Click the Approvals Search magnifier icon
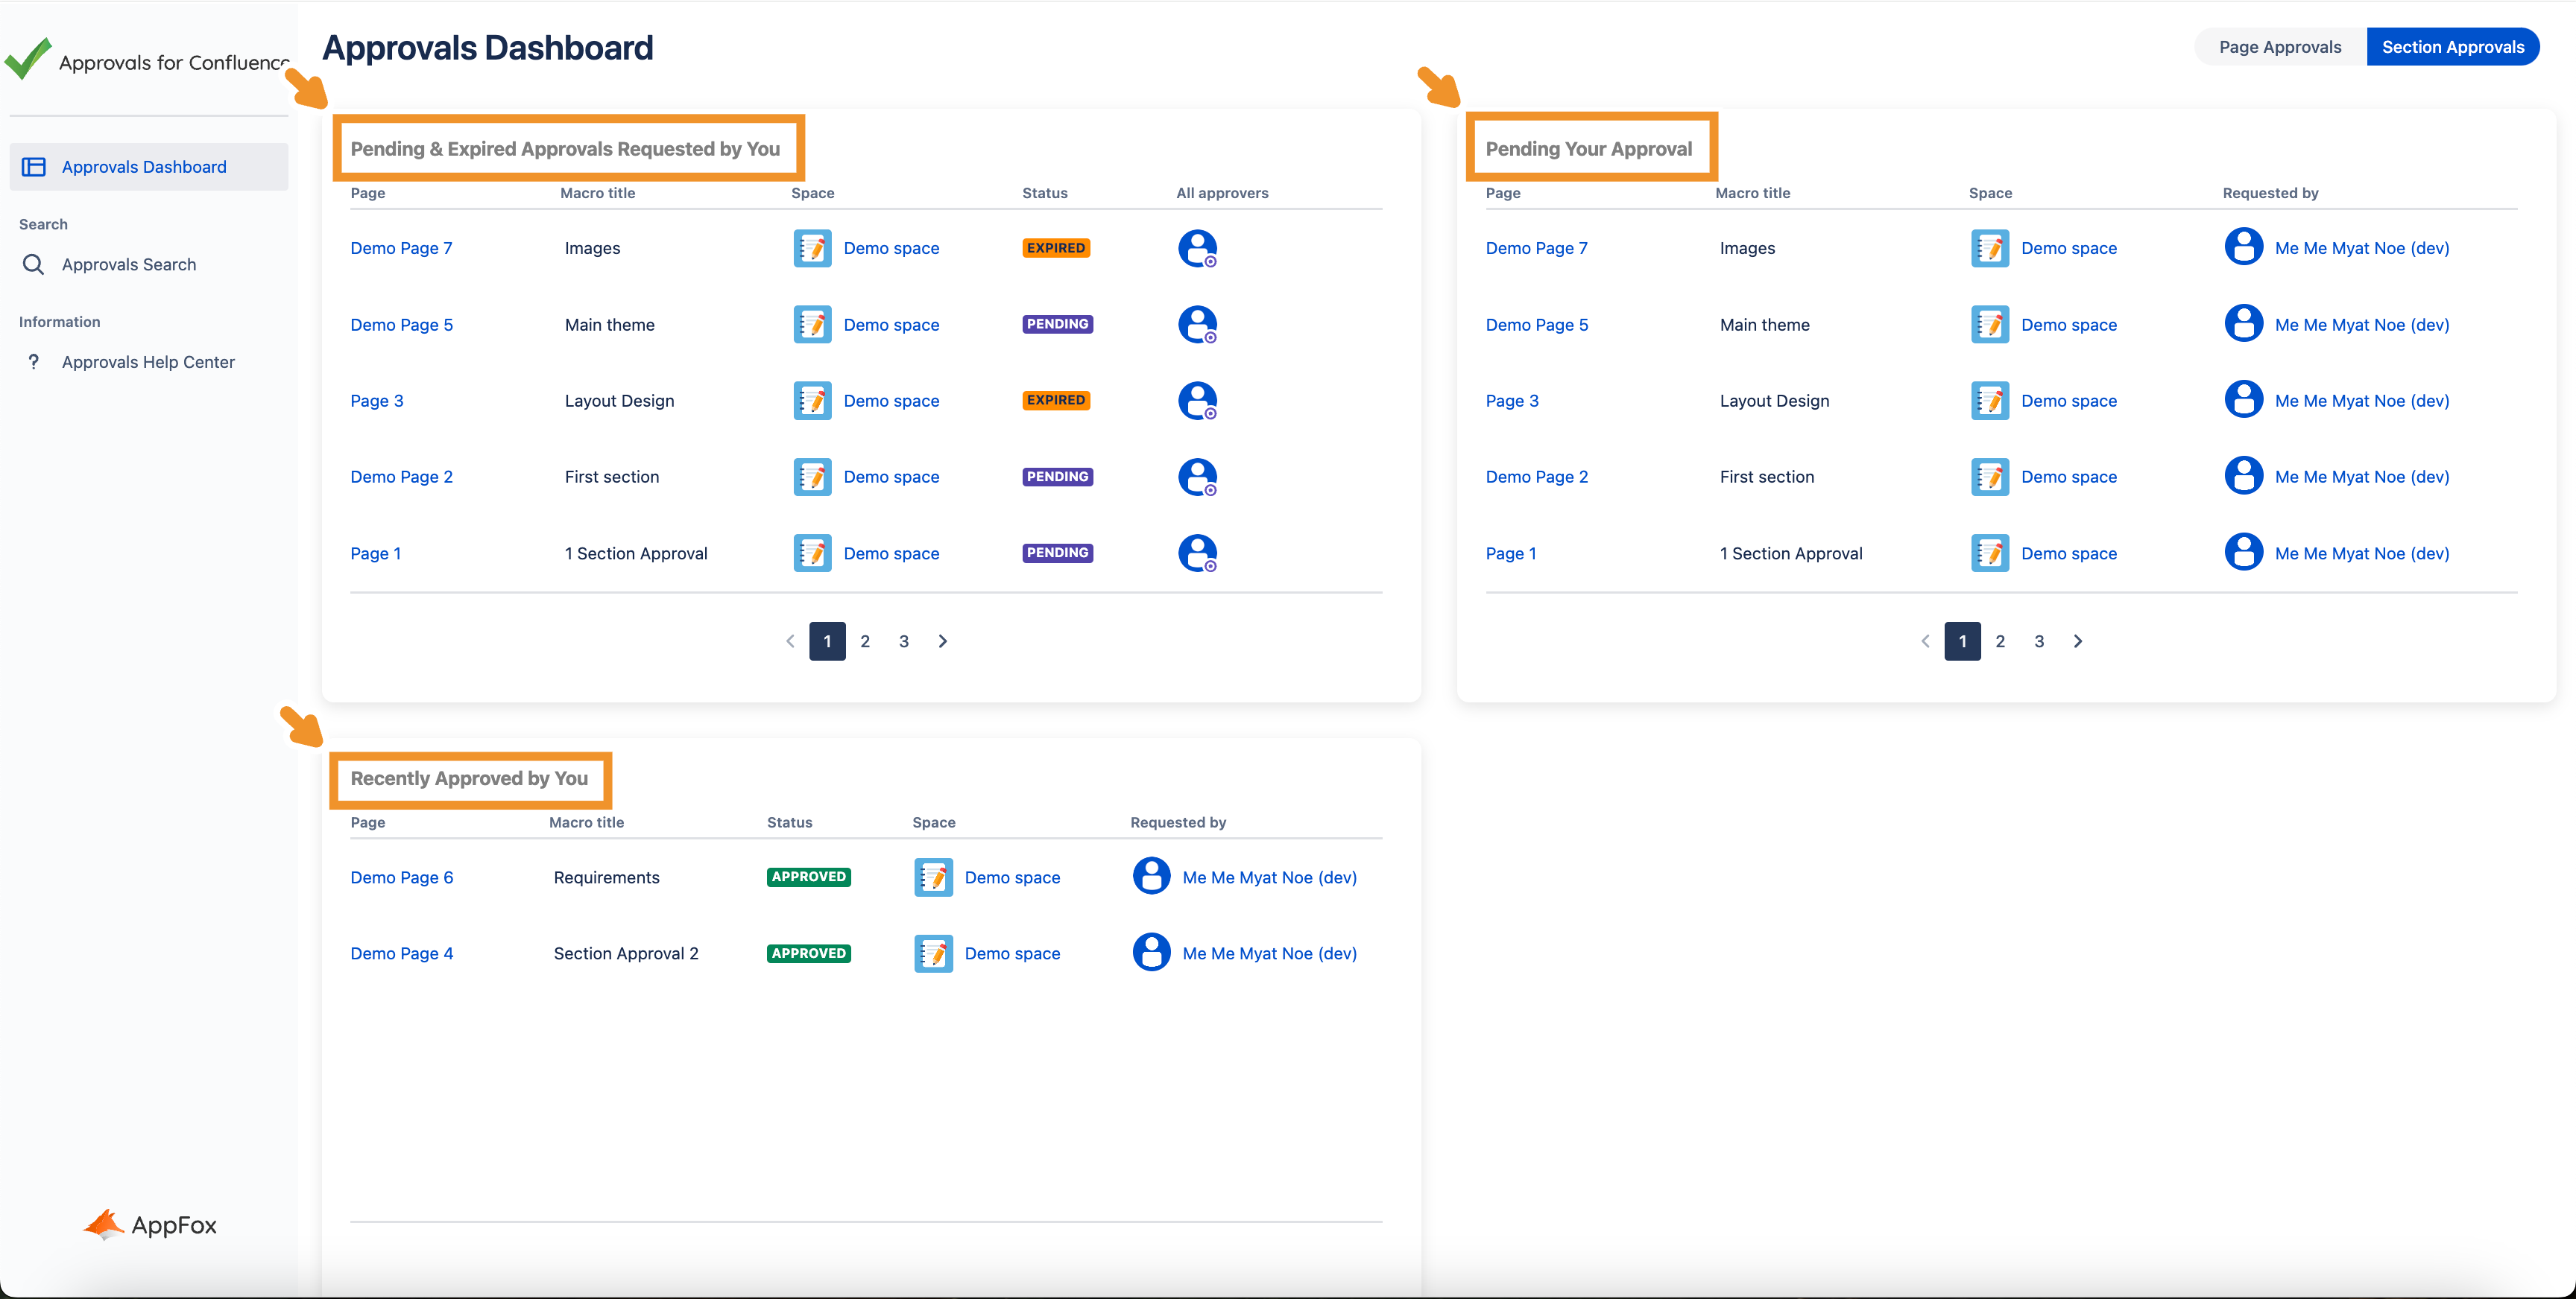 point(33,265)
